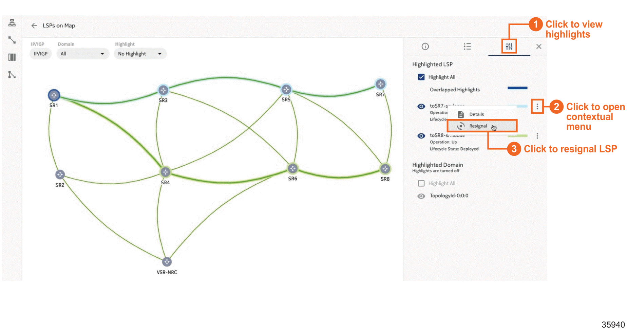Select the SR4 router node on map
The image size is (627, 332).
(166, 172)
